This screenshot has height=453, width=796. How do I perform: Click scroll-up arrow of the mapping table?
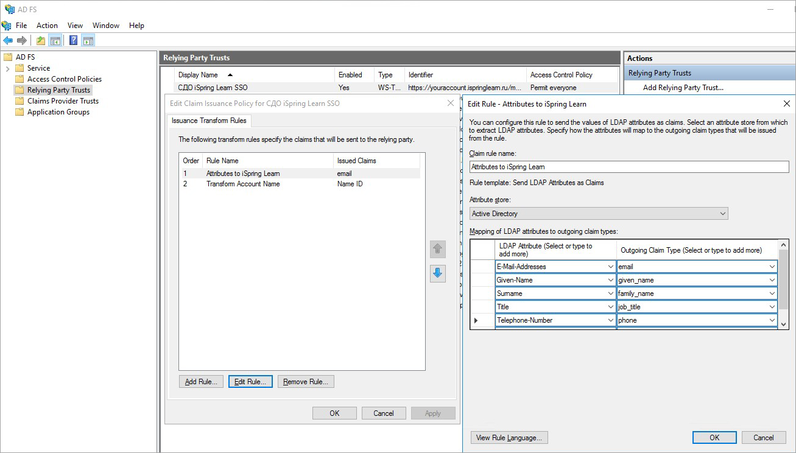pyautogui.click(x=784, y=244)
